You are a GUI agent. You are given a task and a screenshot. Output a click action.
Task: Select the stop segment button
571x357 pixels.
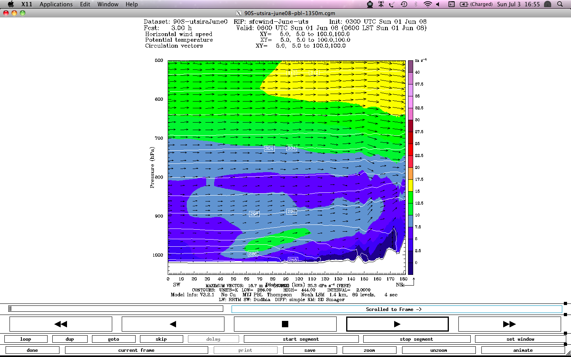click(416, 339)
